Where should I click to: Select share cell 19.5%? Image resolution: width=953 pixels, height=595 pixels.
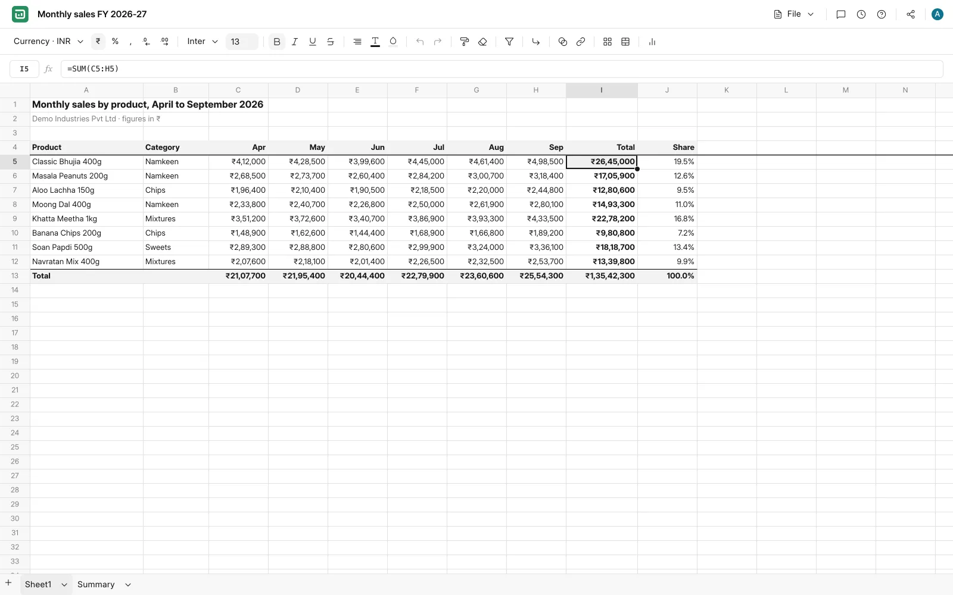[x=667, y=162]
